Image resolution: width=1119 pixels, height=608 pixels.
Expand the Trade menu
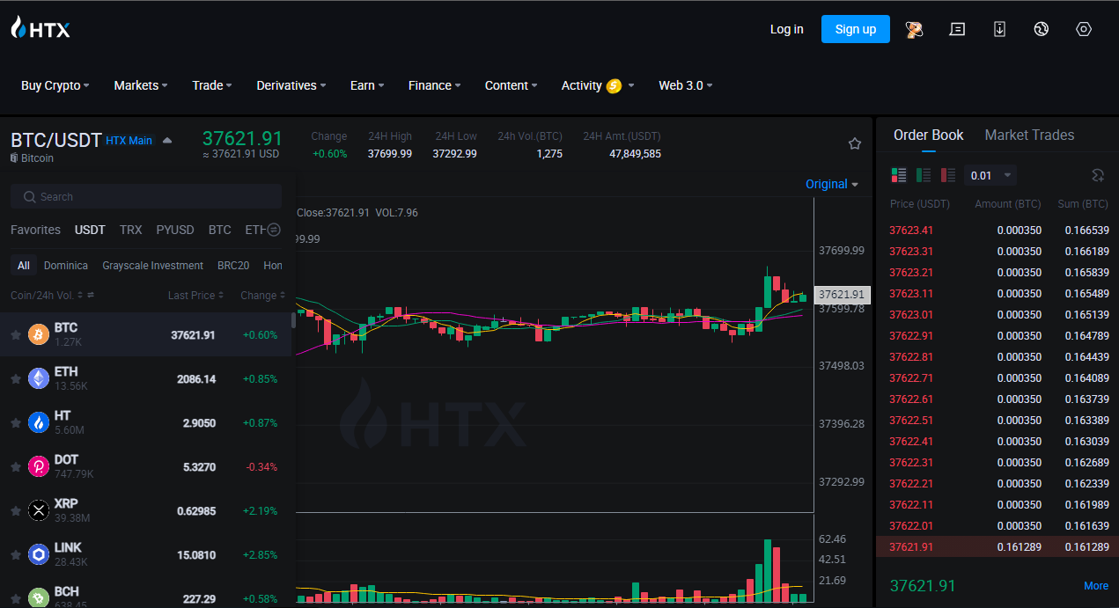pyautogui.click(x=212, y=85)
